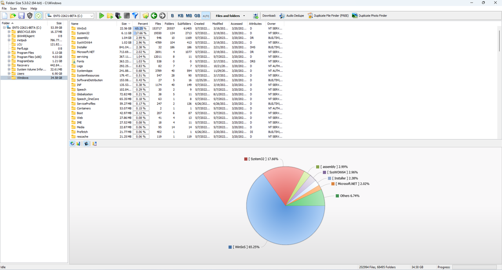The height and width of the screenshot is (270, 502).
Task: Select the Prefetch folder row
Action: click(176, 132)
